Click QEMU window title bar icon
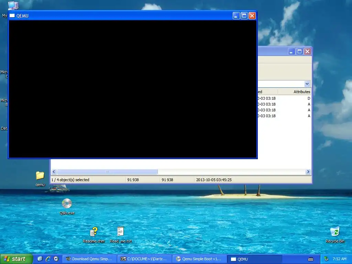The width and height of the screenshot is (352, 264). point(12,15)
